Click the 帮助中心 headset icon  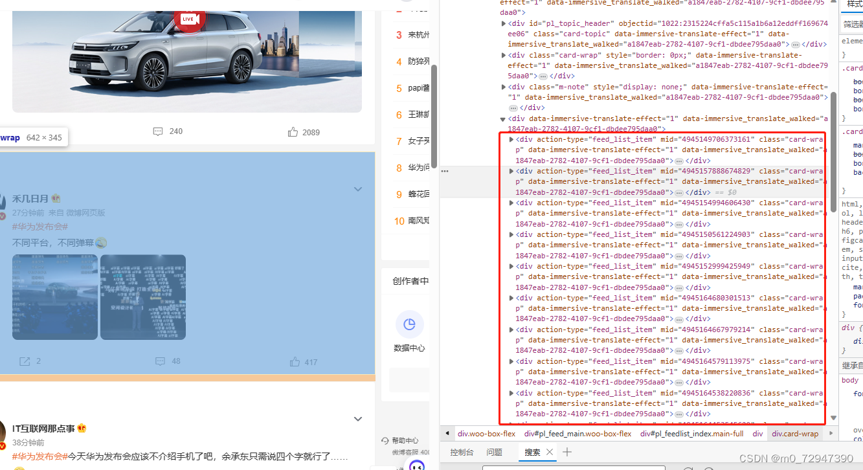[x=385, y=441]
